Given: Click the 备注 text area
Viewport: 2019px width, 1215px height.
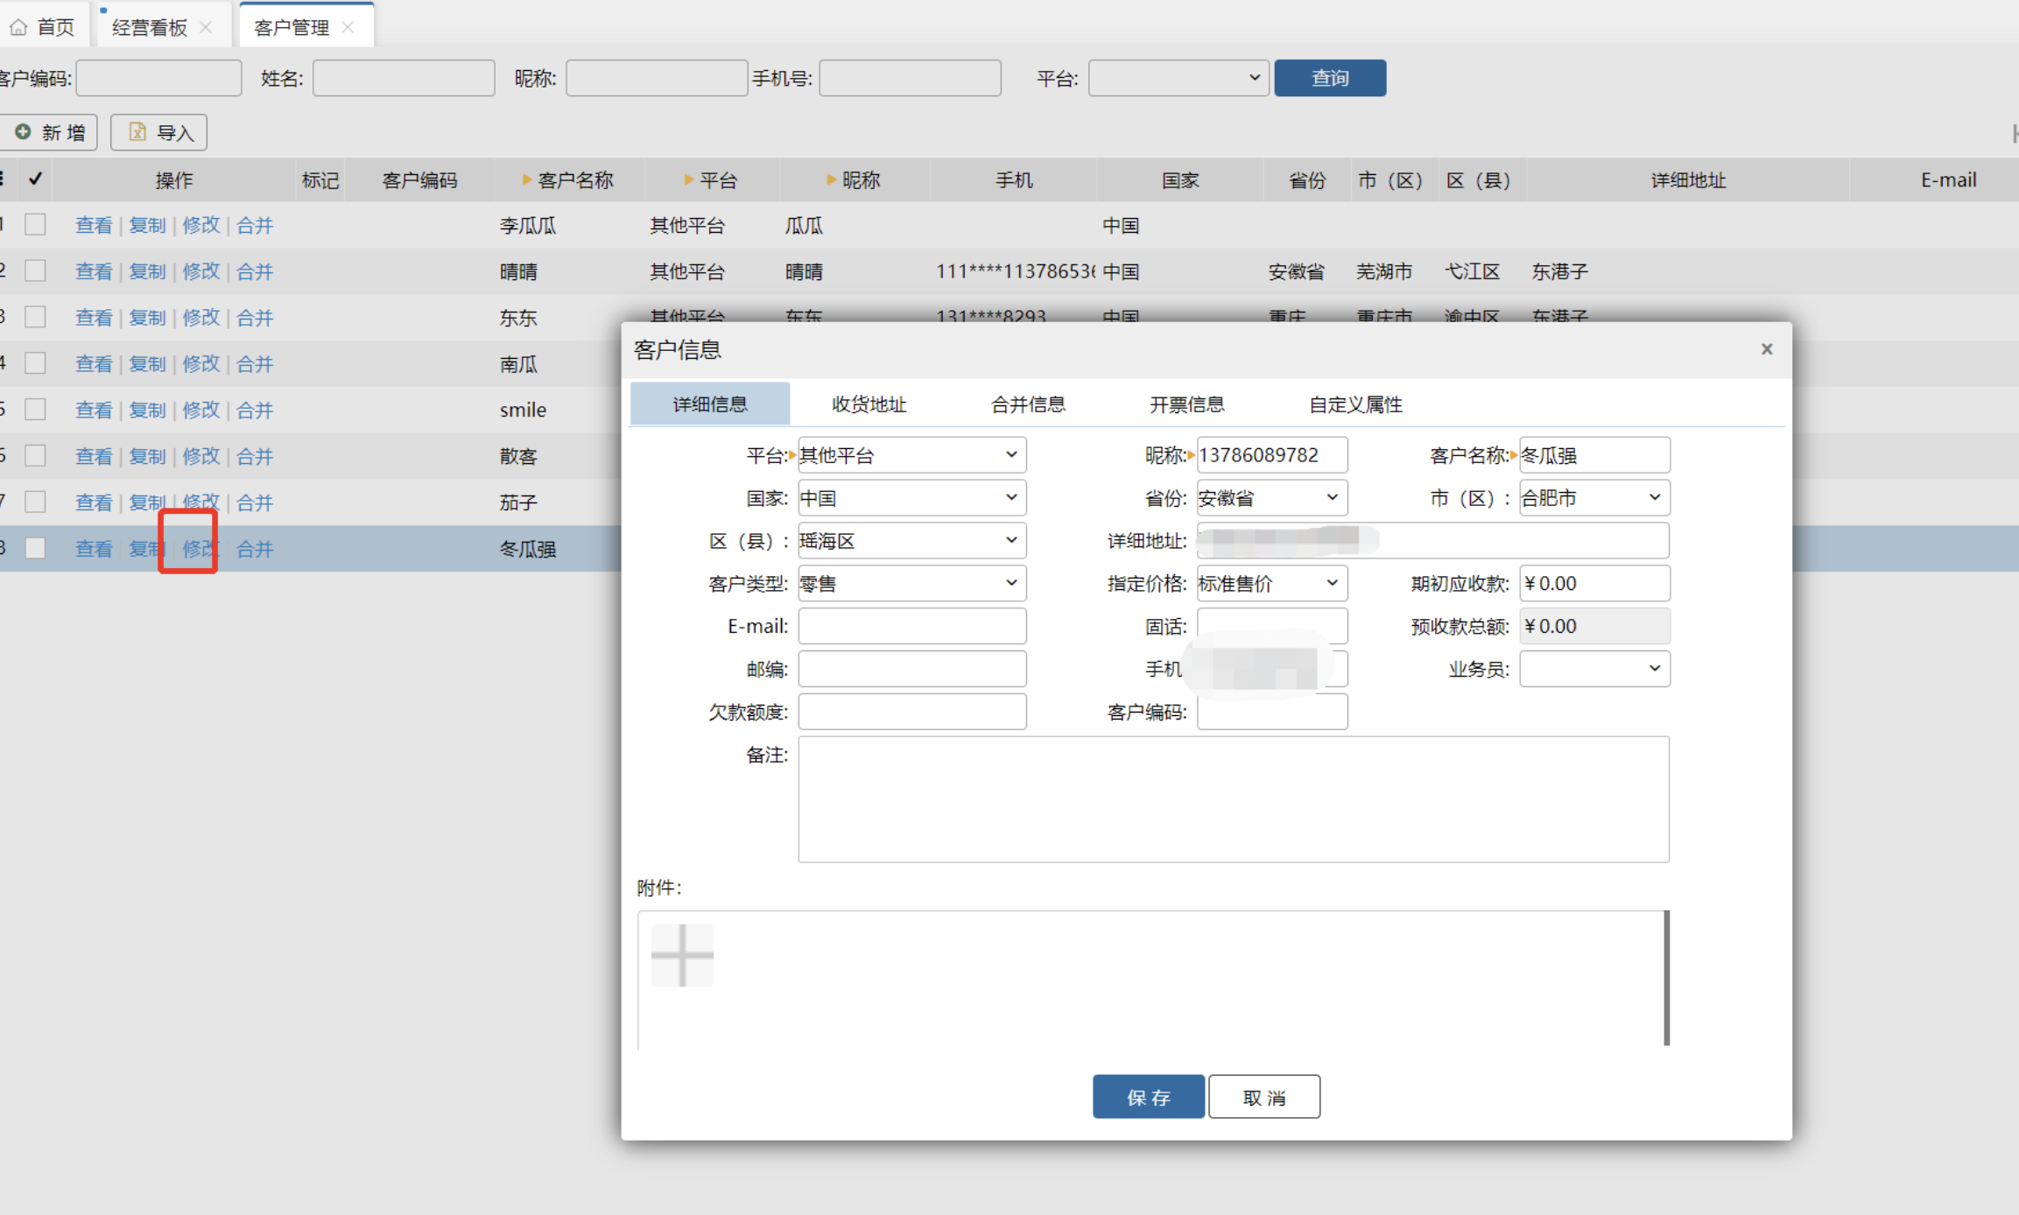Looking at the screenshot, I should point(1233,799).
